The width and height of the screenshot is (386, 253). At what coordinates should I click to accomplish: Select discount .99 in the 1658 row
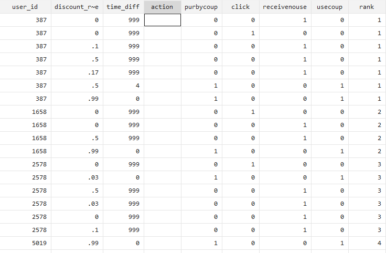(x=77, y=151)
